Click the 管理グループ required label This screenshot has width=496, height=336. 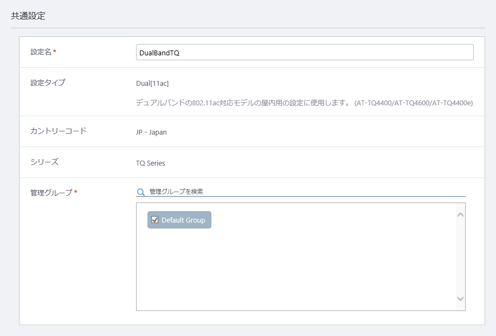click(x=54, y=193)
